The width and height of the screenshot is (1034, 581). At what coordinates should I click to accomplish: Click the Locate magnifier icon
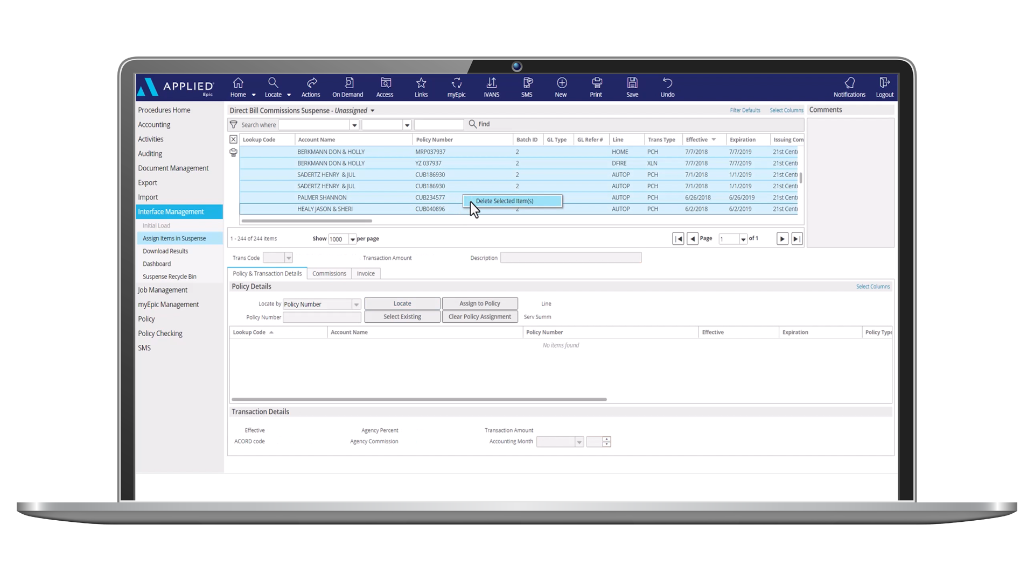point(273,83)
